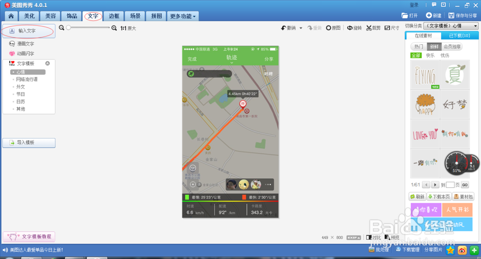The image size is (481, 259).
Task: Open the undo history dropdown arrow
Action: (301, 28)
